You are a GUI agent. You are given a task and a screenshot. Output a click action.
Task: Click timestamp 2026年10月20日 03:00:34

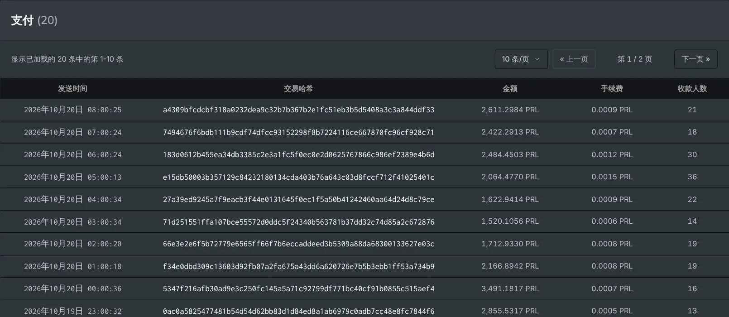tap(72, 222)
